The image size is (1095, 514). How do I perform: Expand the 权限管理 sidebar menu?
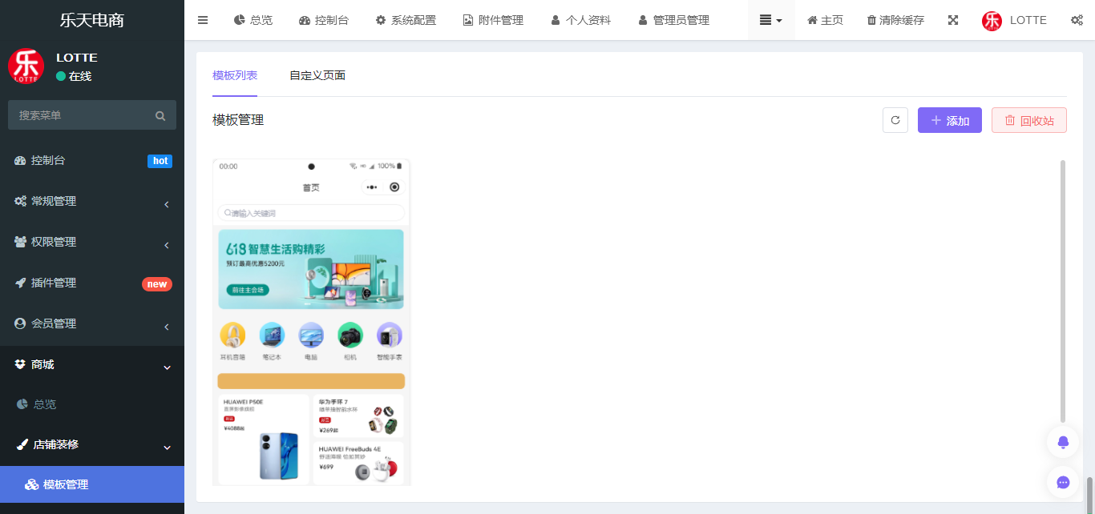tap(92, 242)
